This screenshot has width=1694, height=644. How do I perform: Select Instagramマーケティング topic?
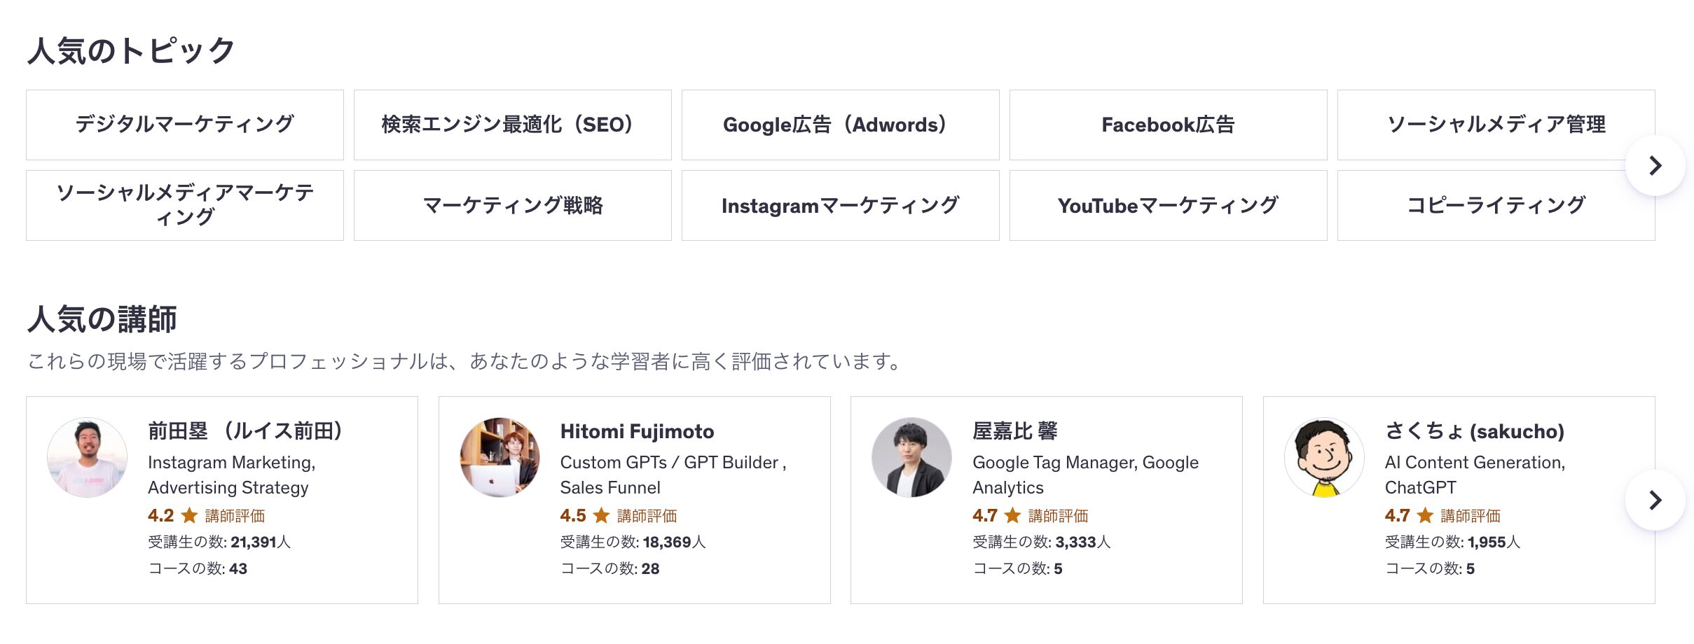pyautogui.click(x=840, y=205)
